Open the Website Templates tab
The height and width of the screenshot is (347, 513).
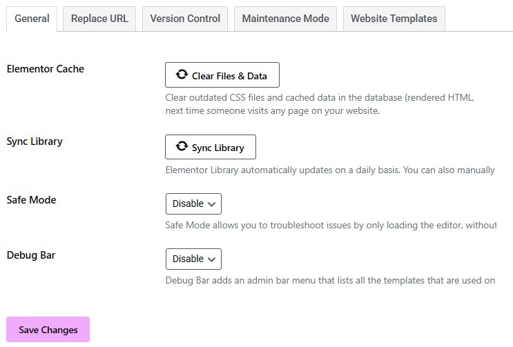(394, 19)
